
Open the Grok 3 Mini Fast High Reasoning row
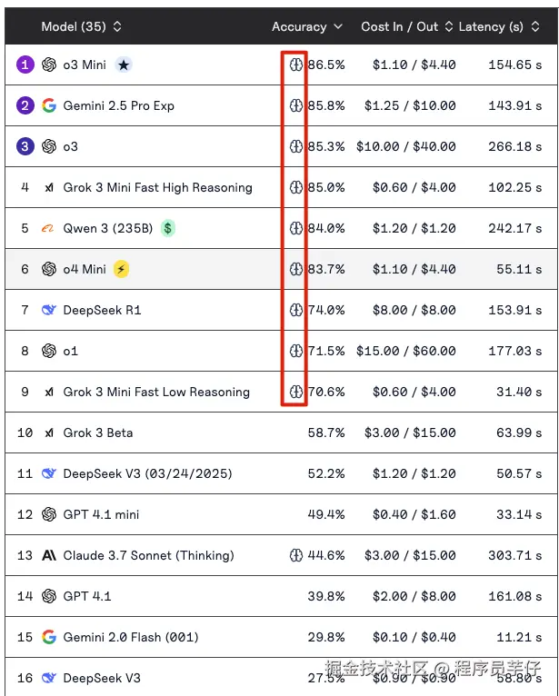(x=157, y=187)
